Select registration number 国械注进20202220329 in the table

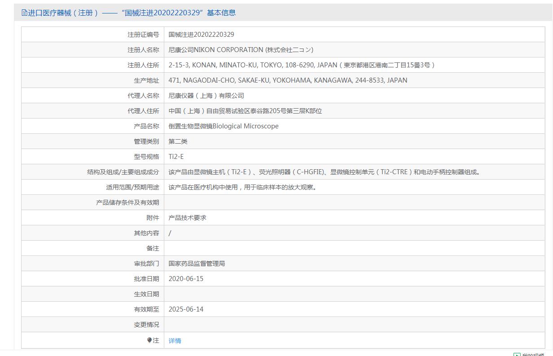tap(202, 35)
